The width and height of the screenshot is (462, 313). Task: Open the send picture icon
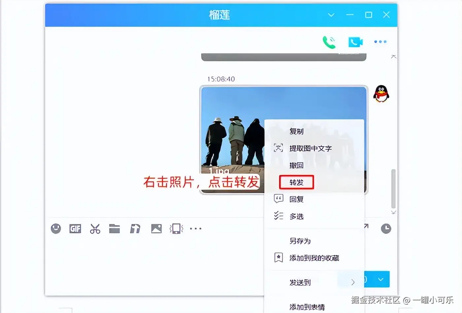coord(156,228)
